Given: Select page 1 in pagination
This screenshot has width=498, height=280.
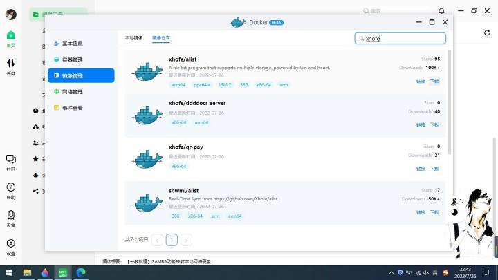Looking at the screenshot, I should [x=172, y=240].
